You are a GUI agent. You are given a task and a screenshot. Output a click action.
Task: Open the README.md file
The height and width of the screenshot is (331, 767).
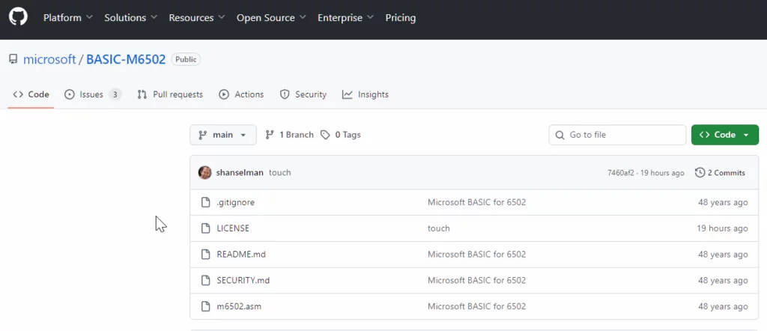point(241,254)
